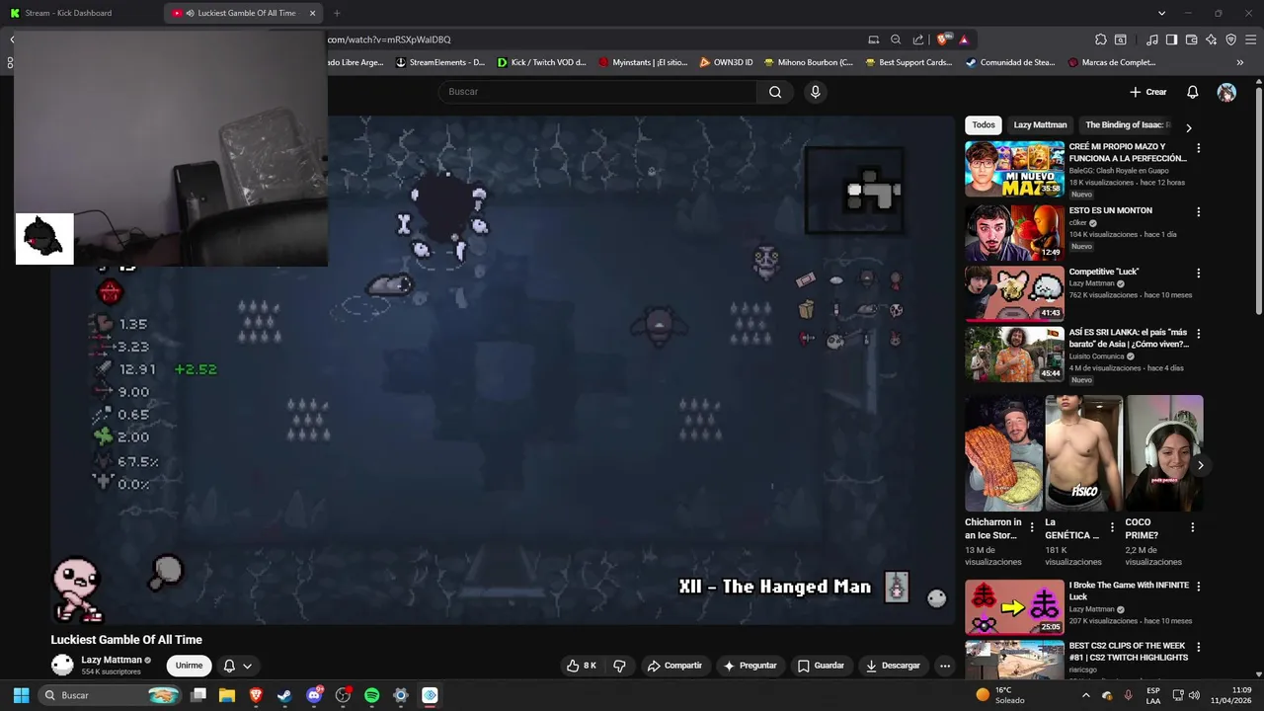Open the browser extensions puzzle icon
Image resolution: width=1264 pixels, height=711 pixels.
click(x=1101, y=39)
